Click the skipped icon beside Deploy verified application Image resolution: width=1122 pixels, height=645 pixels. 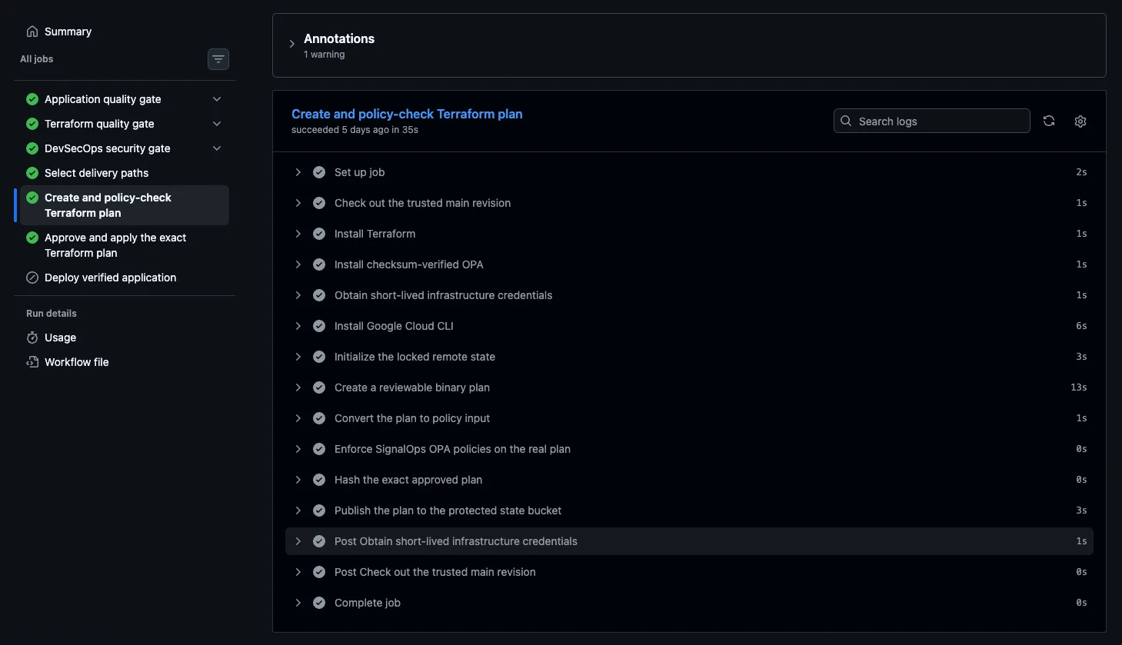(x=32, y=278)
